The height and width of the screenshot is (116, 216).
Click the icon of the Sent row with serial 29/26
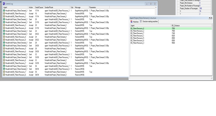(x=4, y=46)
